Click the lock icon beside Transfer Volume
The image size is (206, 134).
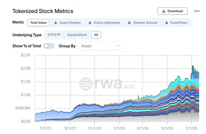[x=129, y=23]
